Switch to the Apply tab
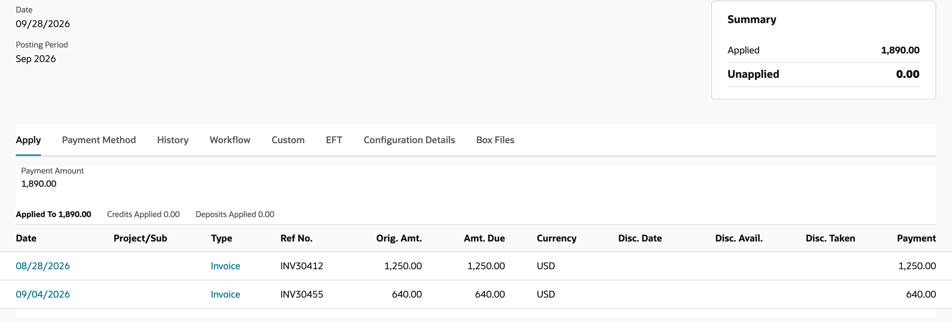Viewport: 952px width, 322px height. coord(28,140)
